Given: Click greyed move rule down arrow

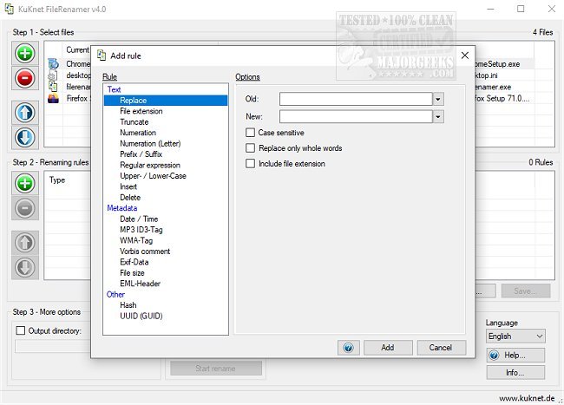Looking at the screenshot, I should point(25,267).
